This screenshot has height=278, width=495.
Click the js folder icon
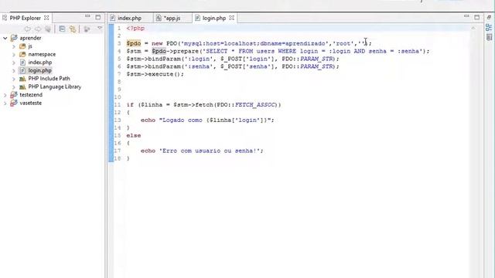22,46
